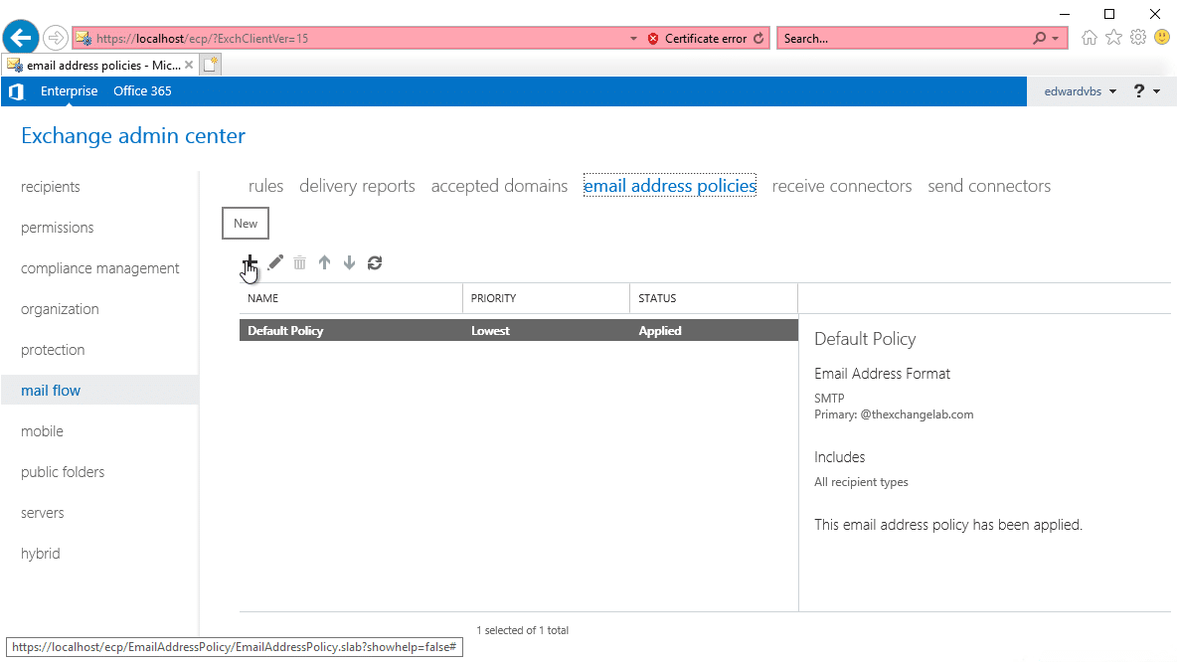Viewport: 1177px width, 662px height.
Task: Switch to the Office 365 view
Action: pyautogui.click(x=142, y=90)
